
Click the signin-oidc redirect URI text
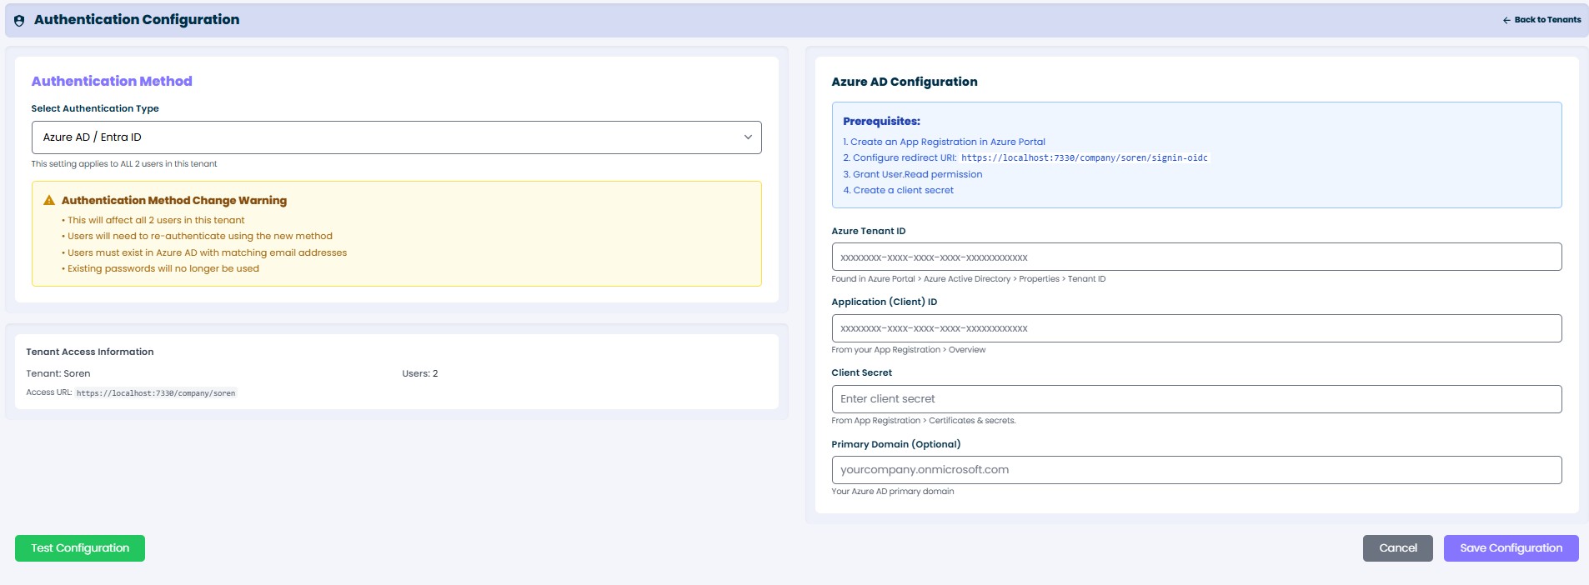click(x=1084, y=158)
